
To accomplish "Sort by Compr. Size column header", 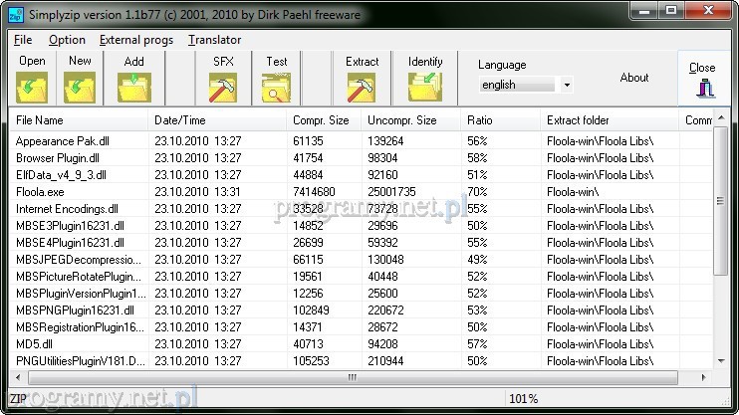I will [324, 120].
